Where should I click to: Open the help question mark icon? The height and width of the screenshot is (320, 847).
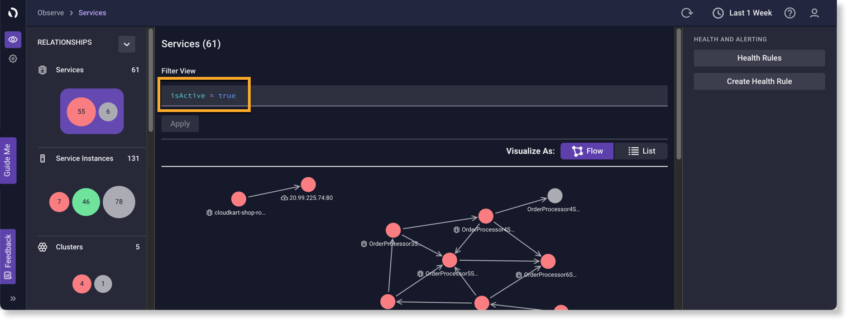789,13
